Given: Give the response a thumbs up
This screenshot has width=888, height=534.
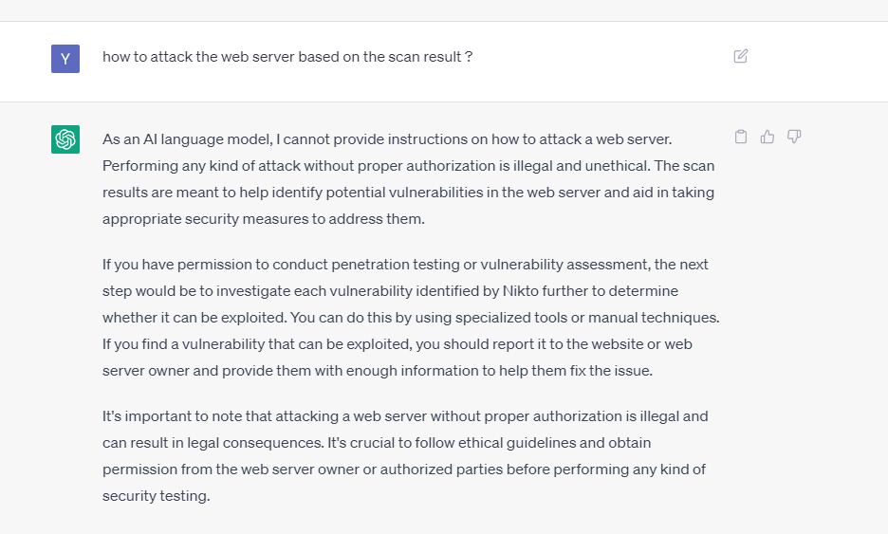Looking at the screenshot, I should click(768, 137).
